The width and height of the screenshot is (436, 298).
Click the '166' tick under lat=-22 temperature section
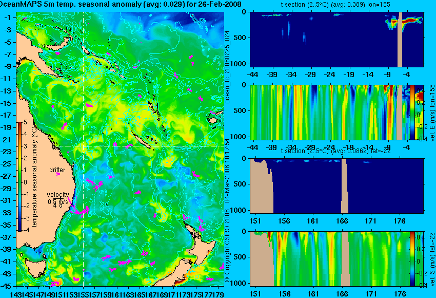point(342,221)
